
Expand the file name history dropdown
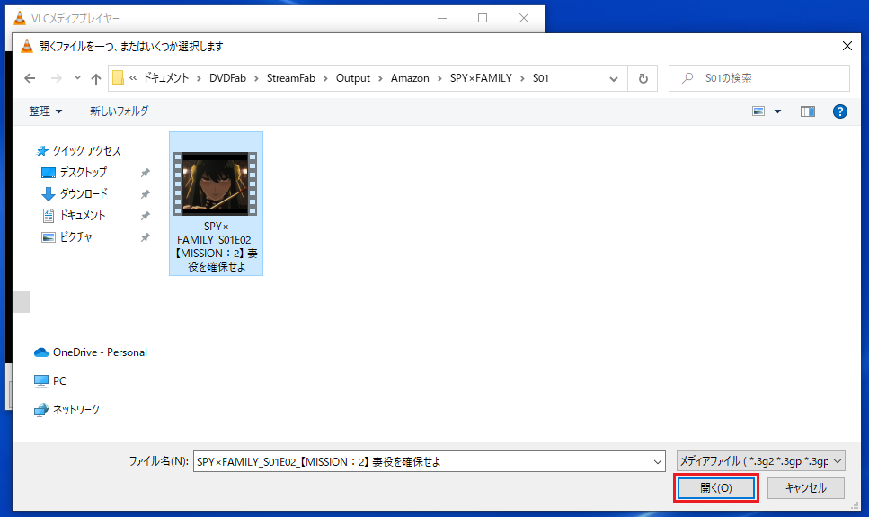pyautogui.click(x=657, y=461)
